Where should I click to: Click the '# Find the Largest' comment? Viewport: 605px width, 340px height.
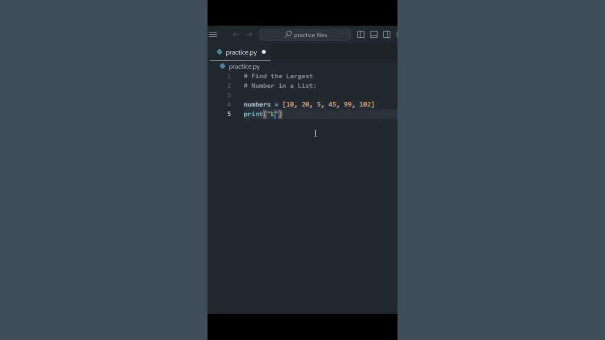tap(278, 76)
